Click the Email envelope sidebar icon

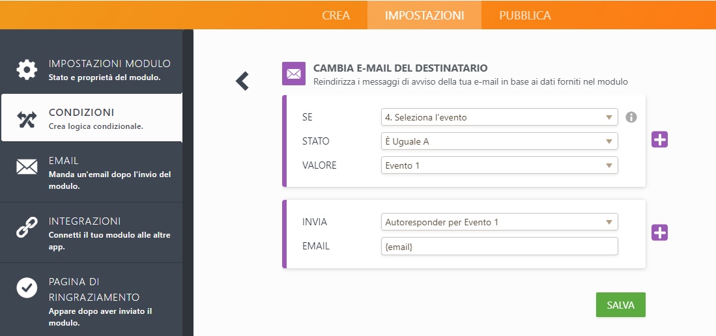pos(27,167)
